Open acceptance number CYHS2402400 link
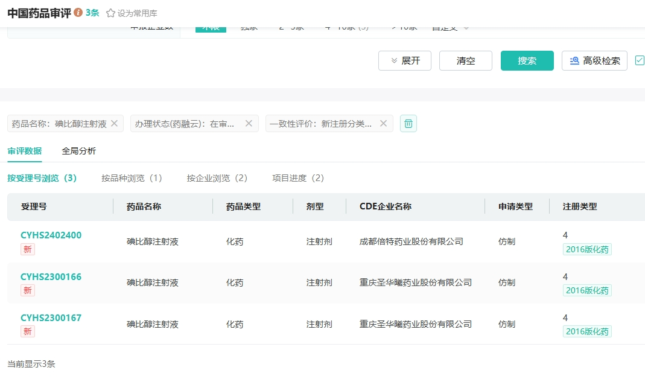This screenshot has width=645, height=379. coord(51,235)
